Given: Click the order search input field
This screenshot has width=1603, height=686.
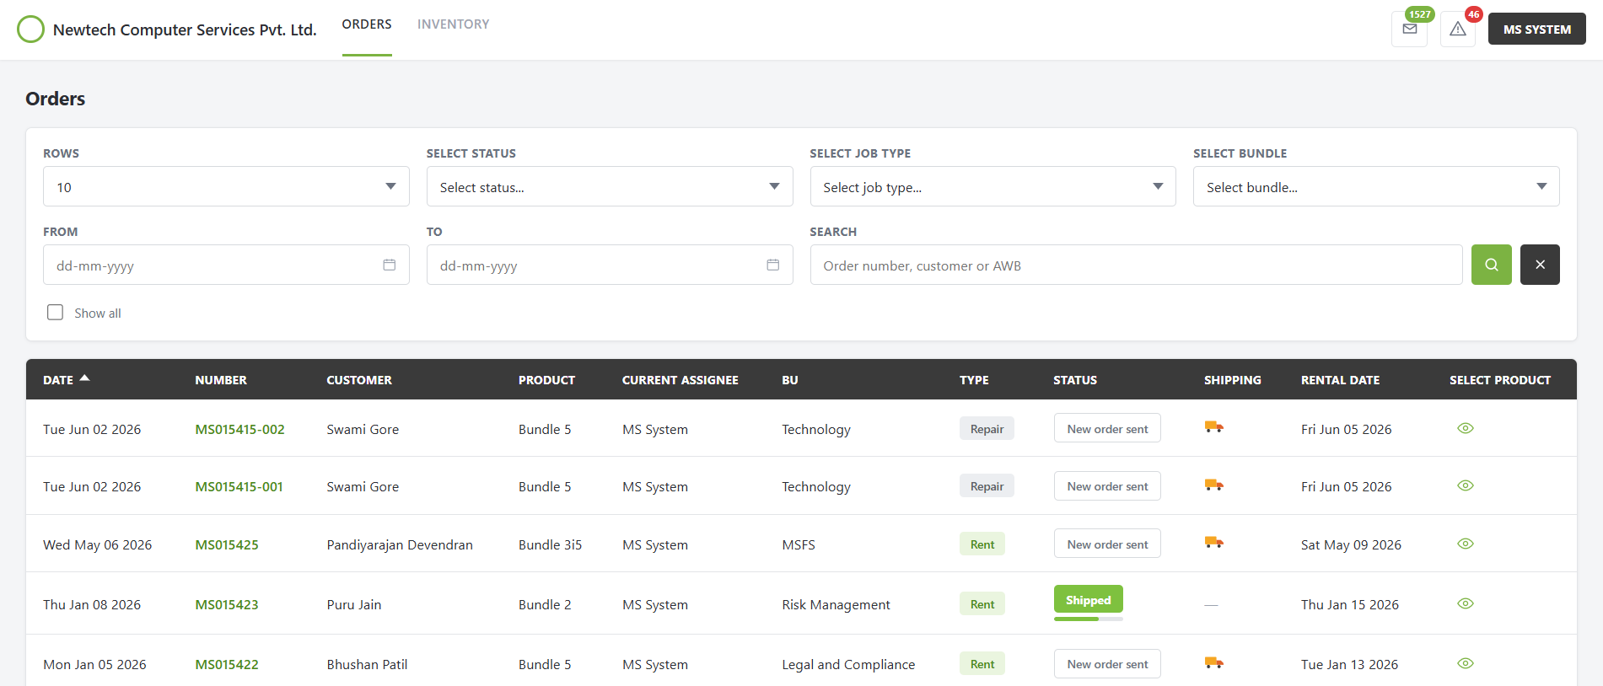Looking at the screenshot, I should point(1136,265).
